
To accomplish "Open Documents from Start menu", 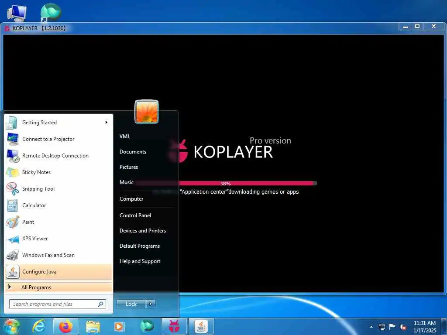I will (x=133, y=152).
